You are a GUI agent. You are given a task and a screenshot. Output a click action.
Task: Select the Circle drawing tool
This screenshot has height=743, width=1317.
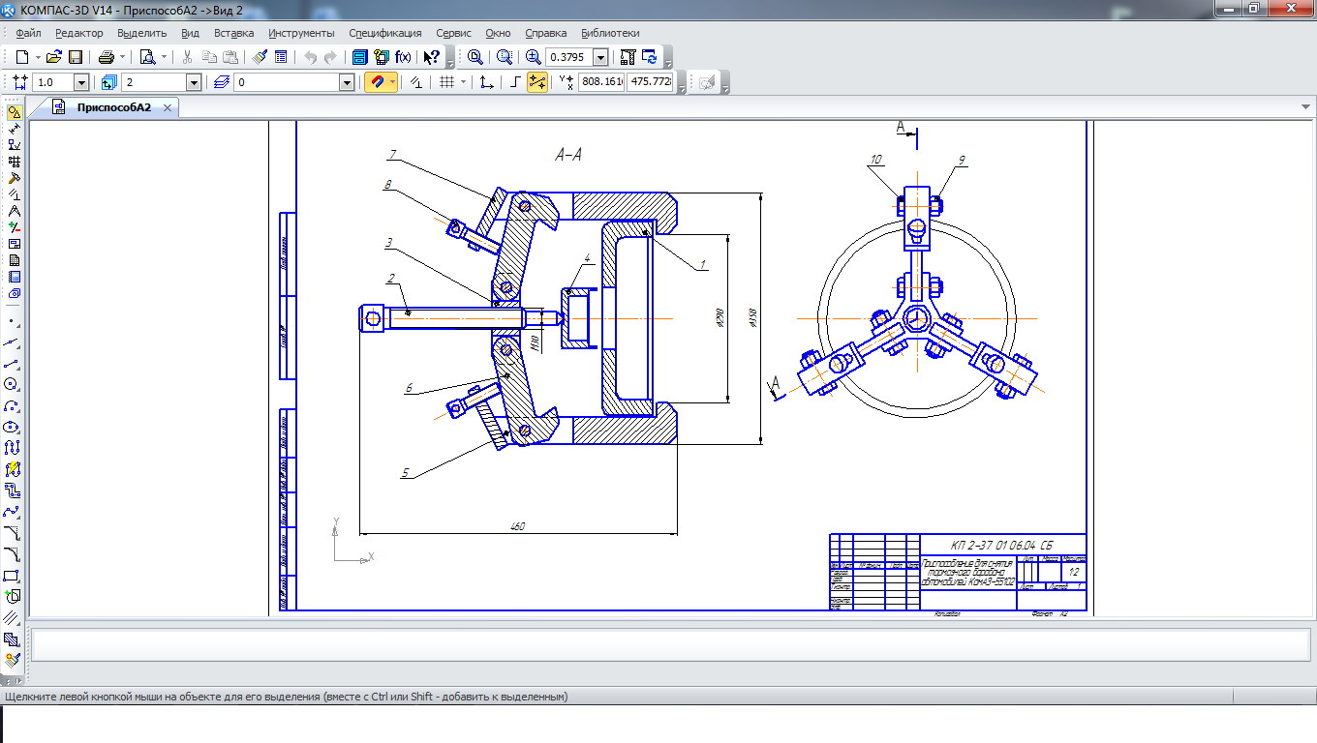pos(12,384)
